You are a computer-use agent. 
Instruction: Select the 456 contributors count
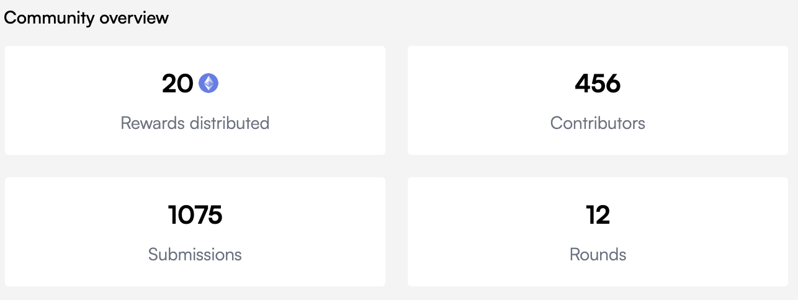coord(598,84)
